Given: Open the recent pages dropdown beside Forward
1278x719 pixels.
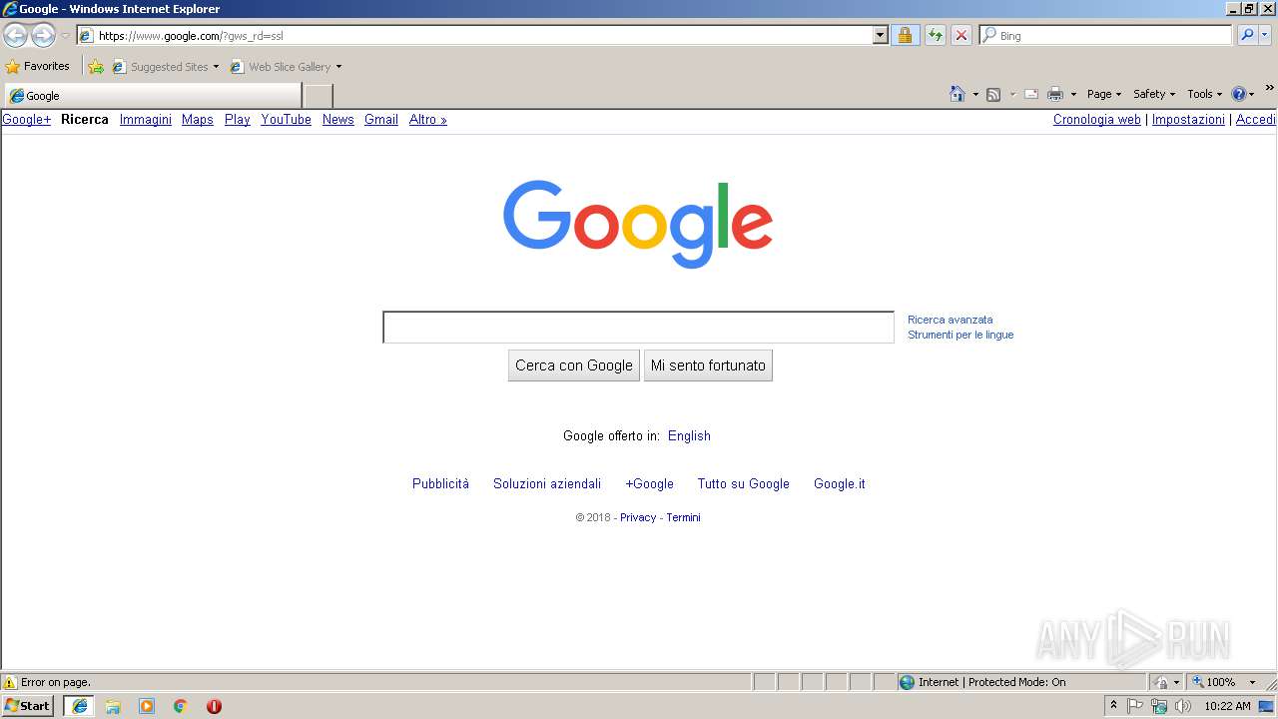Looking at the screenshot, I should click(65, 36).
